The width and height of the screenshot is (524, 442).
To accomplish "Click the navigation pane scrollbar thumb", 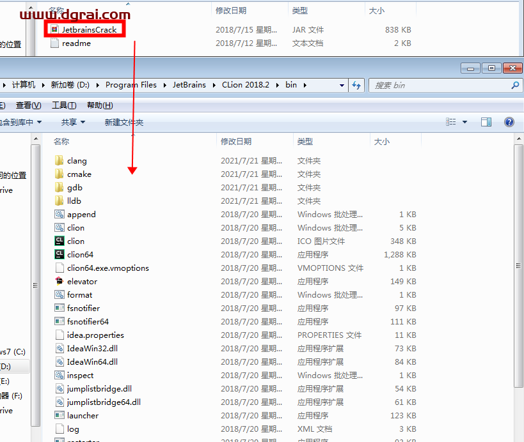I will coord(35,286).
